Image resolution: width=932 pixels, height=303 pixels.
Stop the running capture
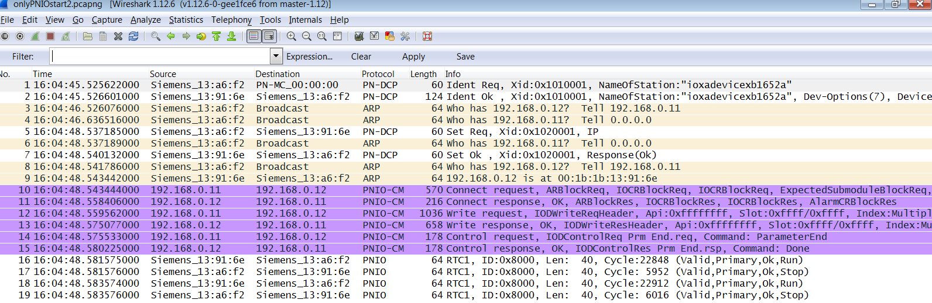pos(50,36)
